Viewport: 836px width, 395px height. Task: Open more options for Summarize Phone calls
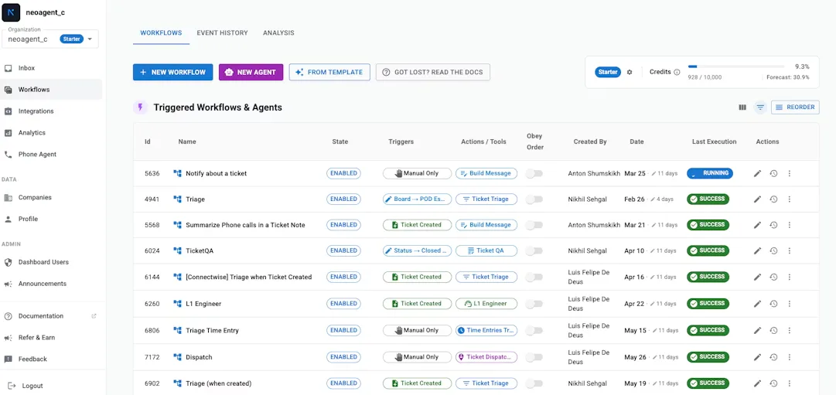[x=790, y=225]
